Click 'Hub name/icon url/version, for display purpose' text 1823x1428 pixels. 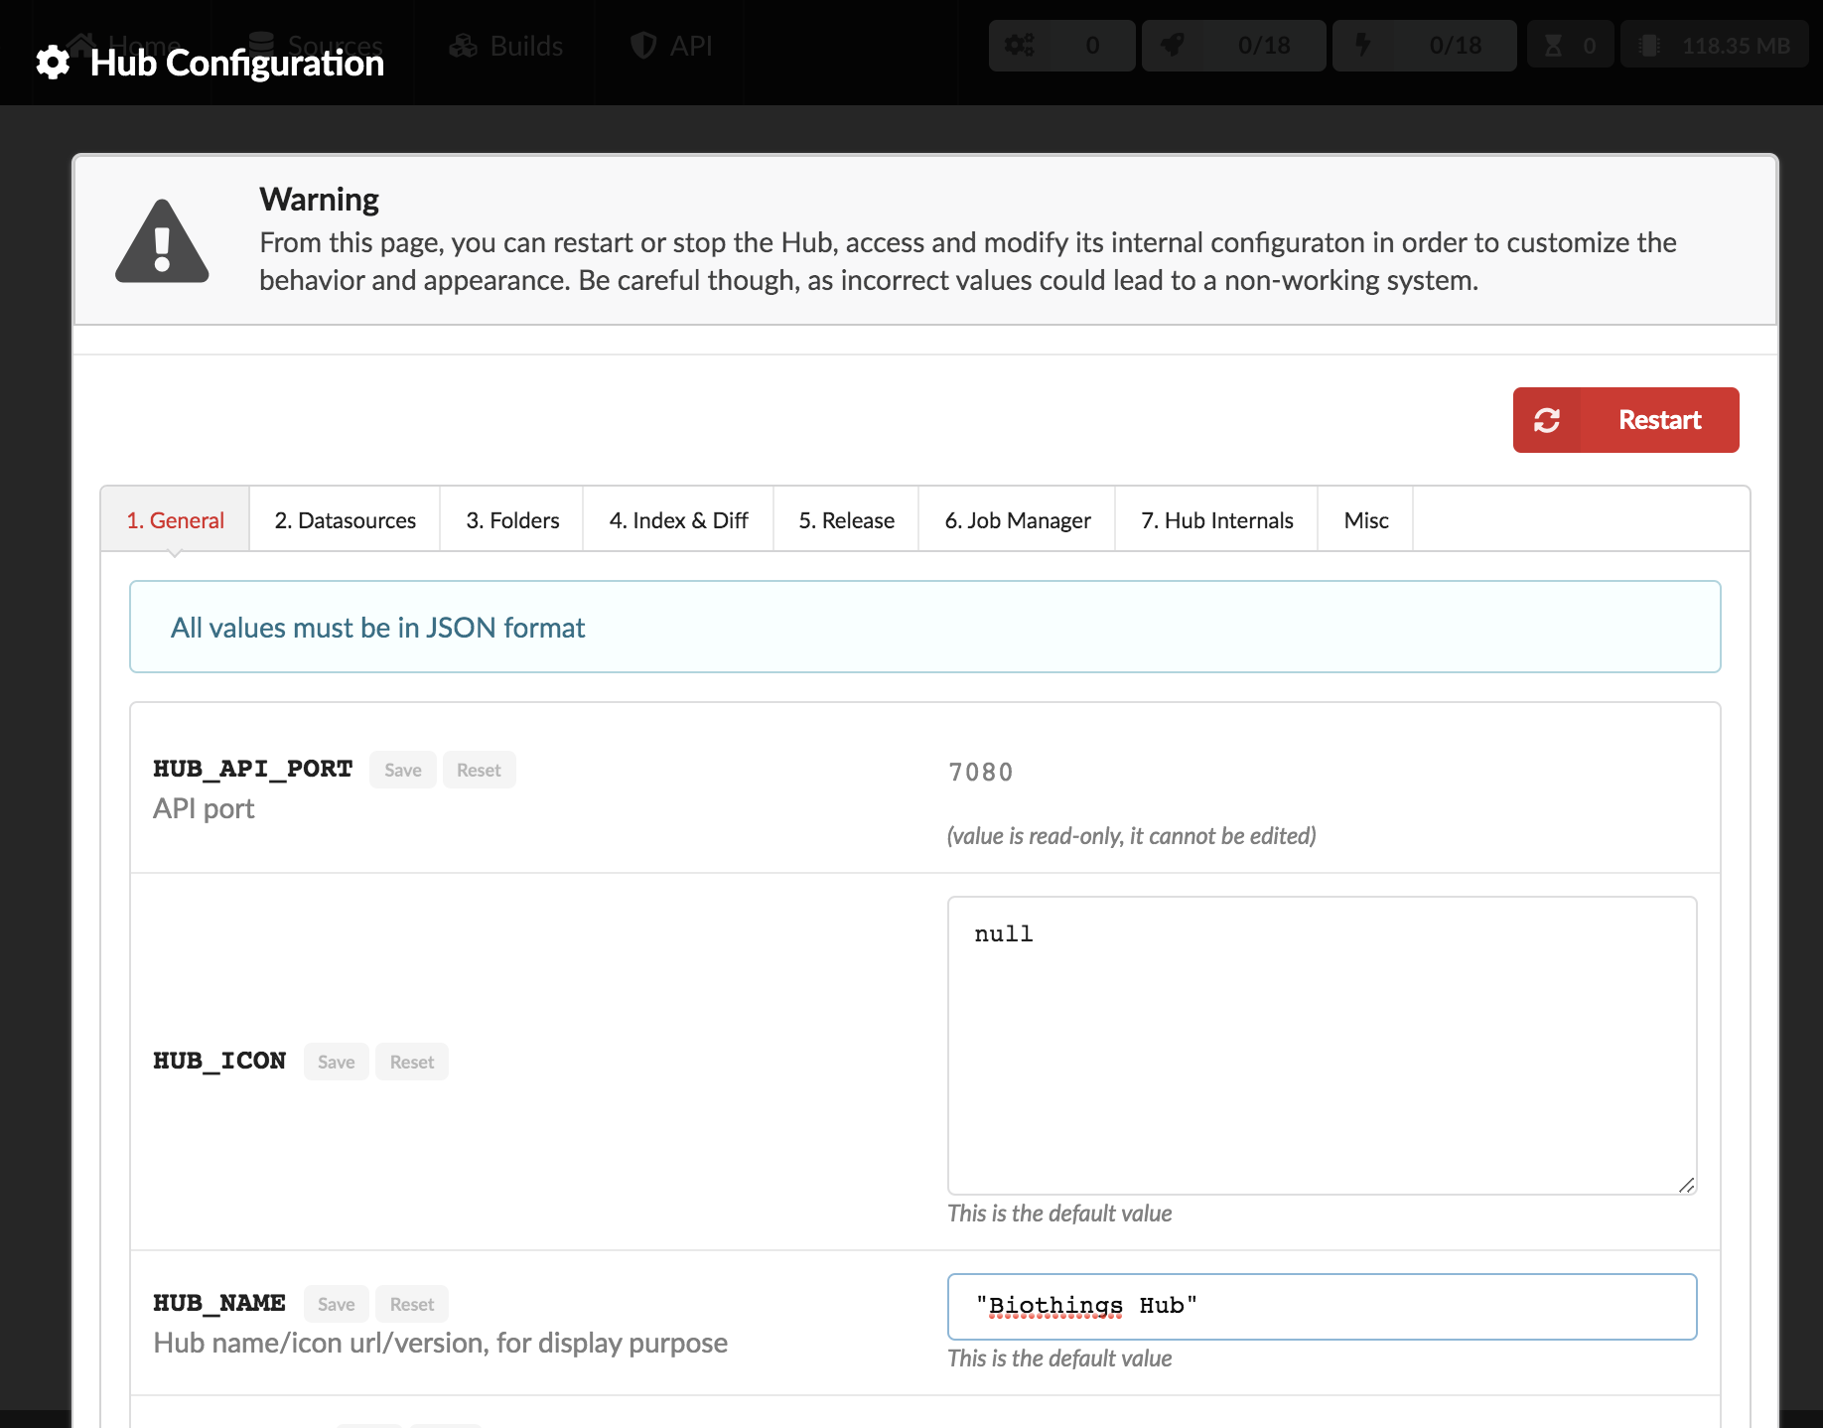440,1343
